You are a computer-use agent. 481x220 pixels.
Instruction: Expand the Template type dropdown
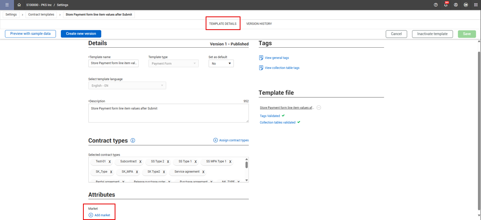point(173,63)
